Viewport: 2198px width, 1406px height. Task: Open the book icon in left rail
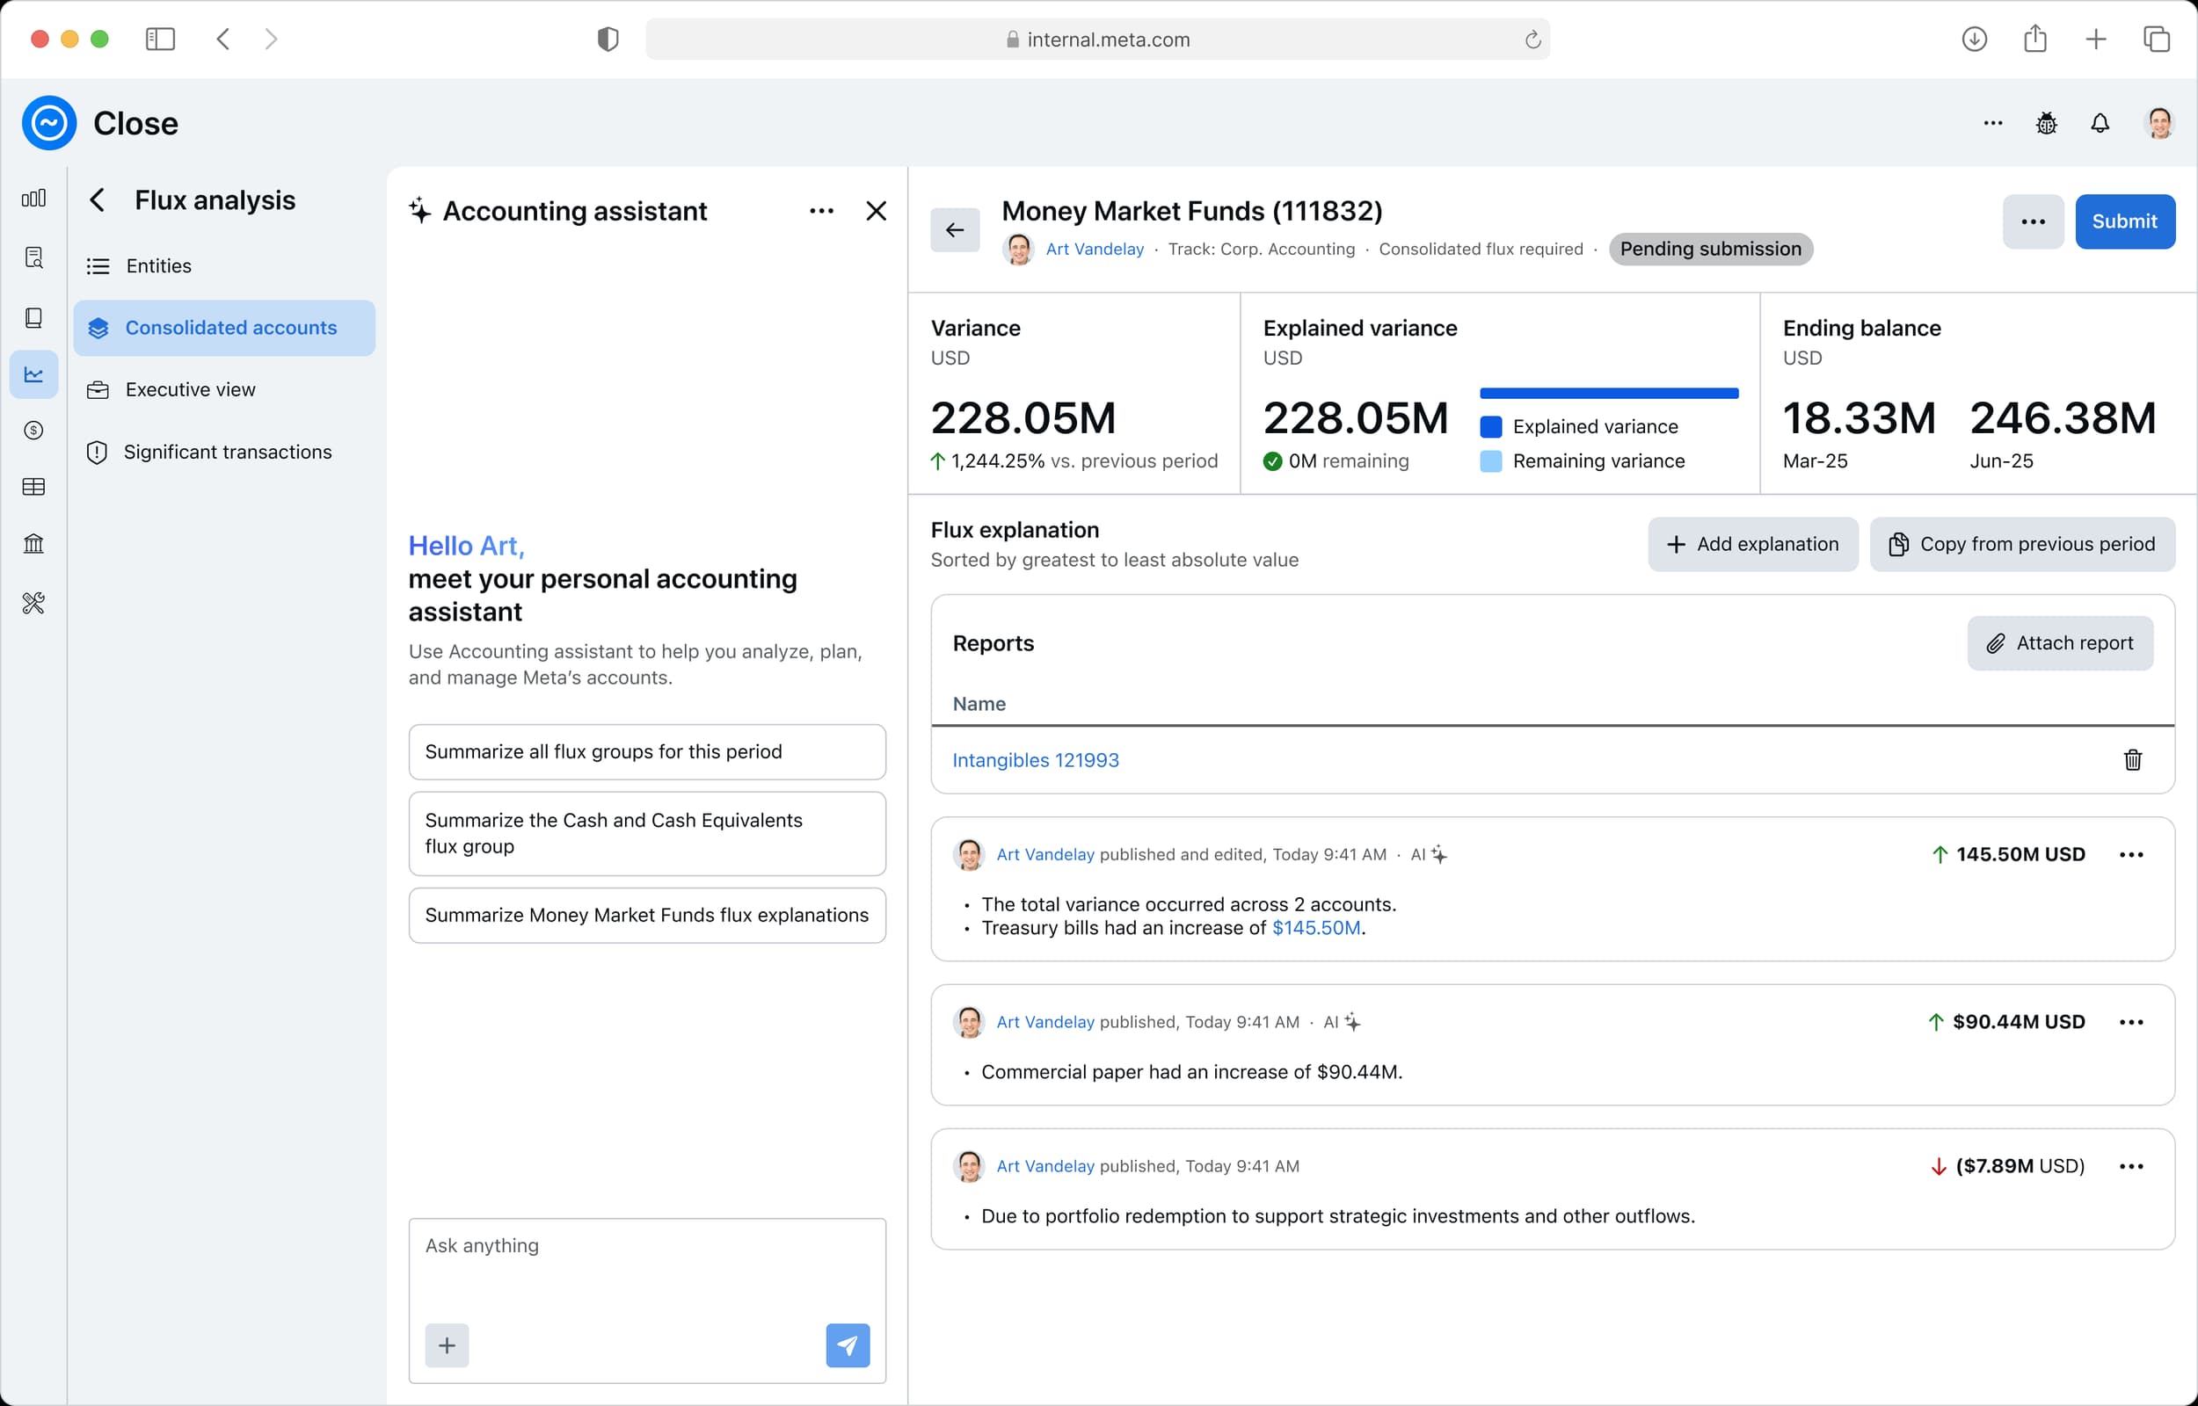pos(33,317)
